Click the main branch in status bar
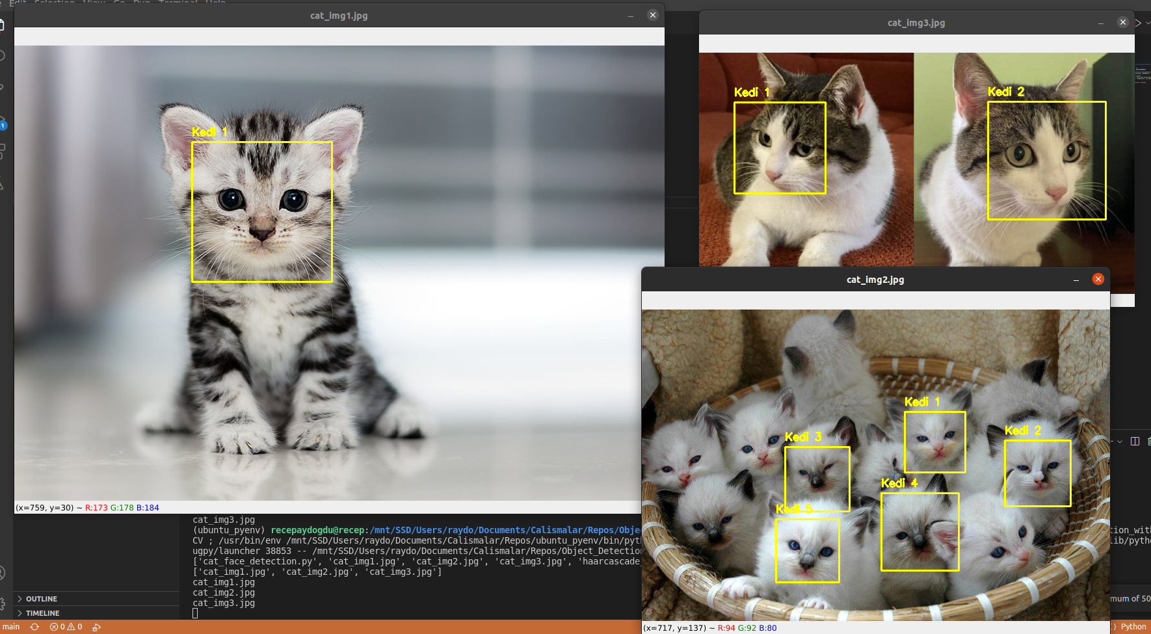 (x=11, y=627)
